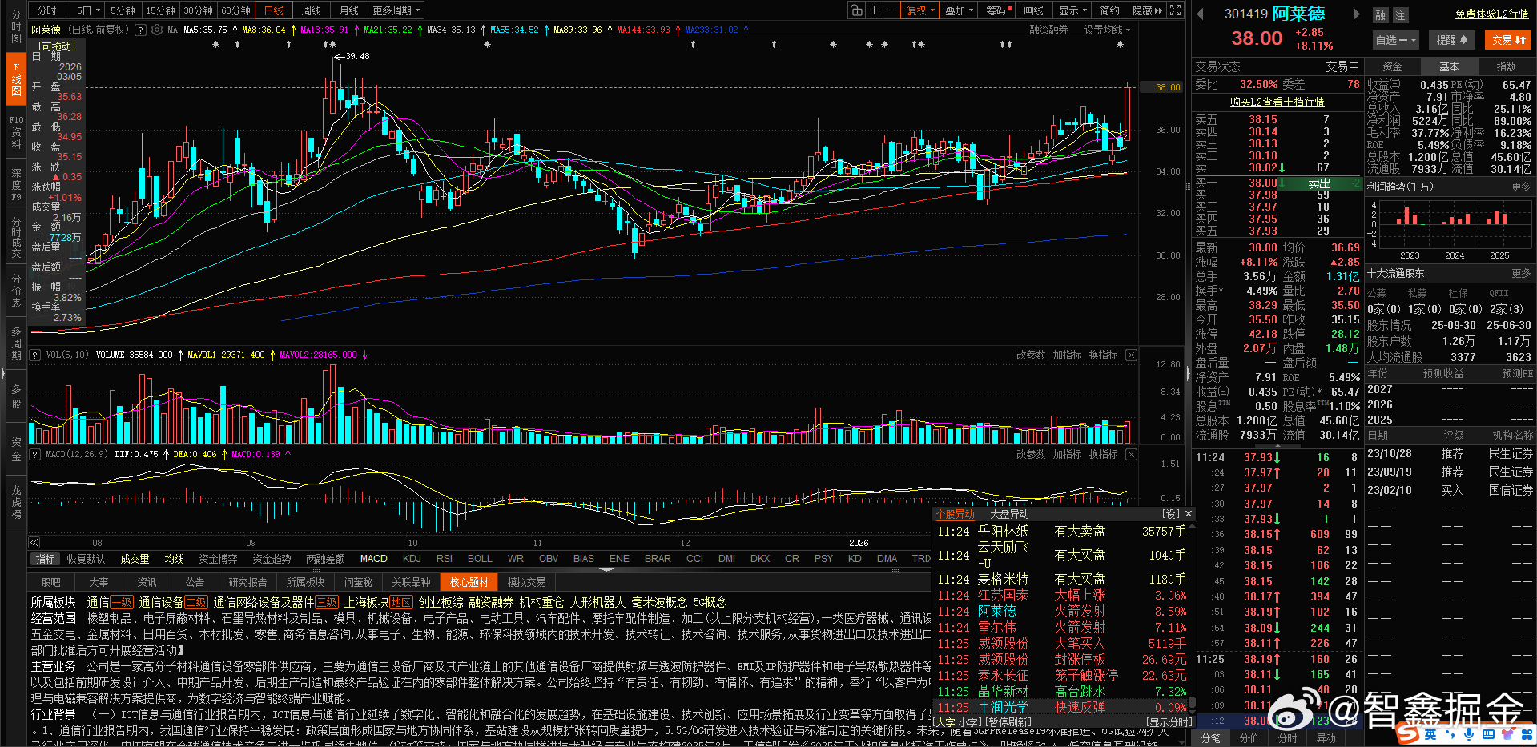Click the 人形机器人 concept tag
1537x747 pixels.
coord(597,602)
